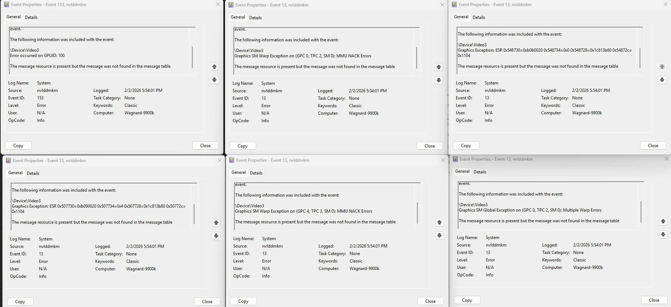Switch to Details tab in Multiple Warp Errors window
Image resolution: width=671 pixels, height=307 pixels.
pyautogui.click(x=480, y=172)
